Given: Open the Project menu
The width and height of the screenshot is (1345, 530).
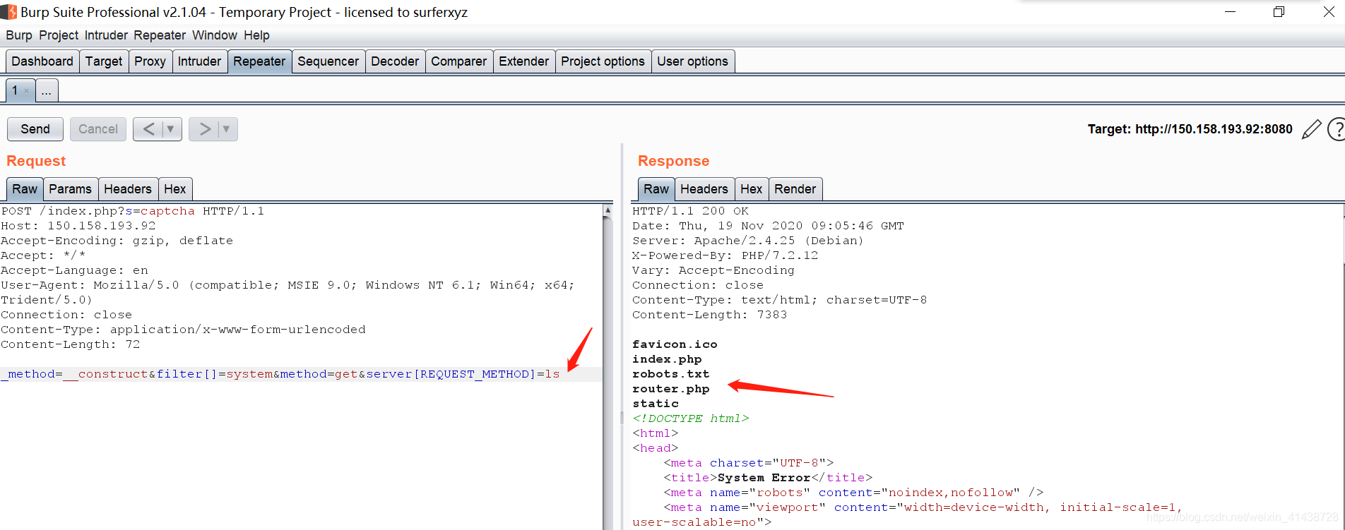Looking at the screenshot, I should pyautogui.click(x=59, y=35).
